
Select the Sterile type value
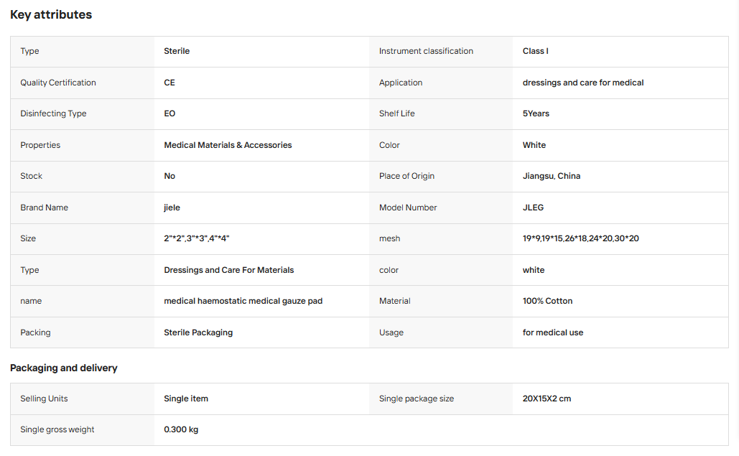177,51
